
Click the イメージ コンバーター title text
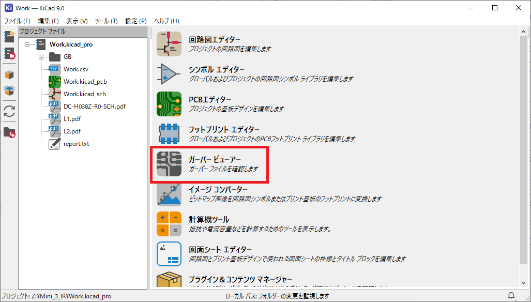tap(218, 190)
